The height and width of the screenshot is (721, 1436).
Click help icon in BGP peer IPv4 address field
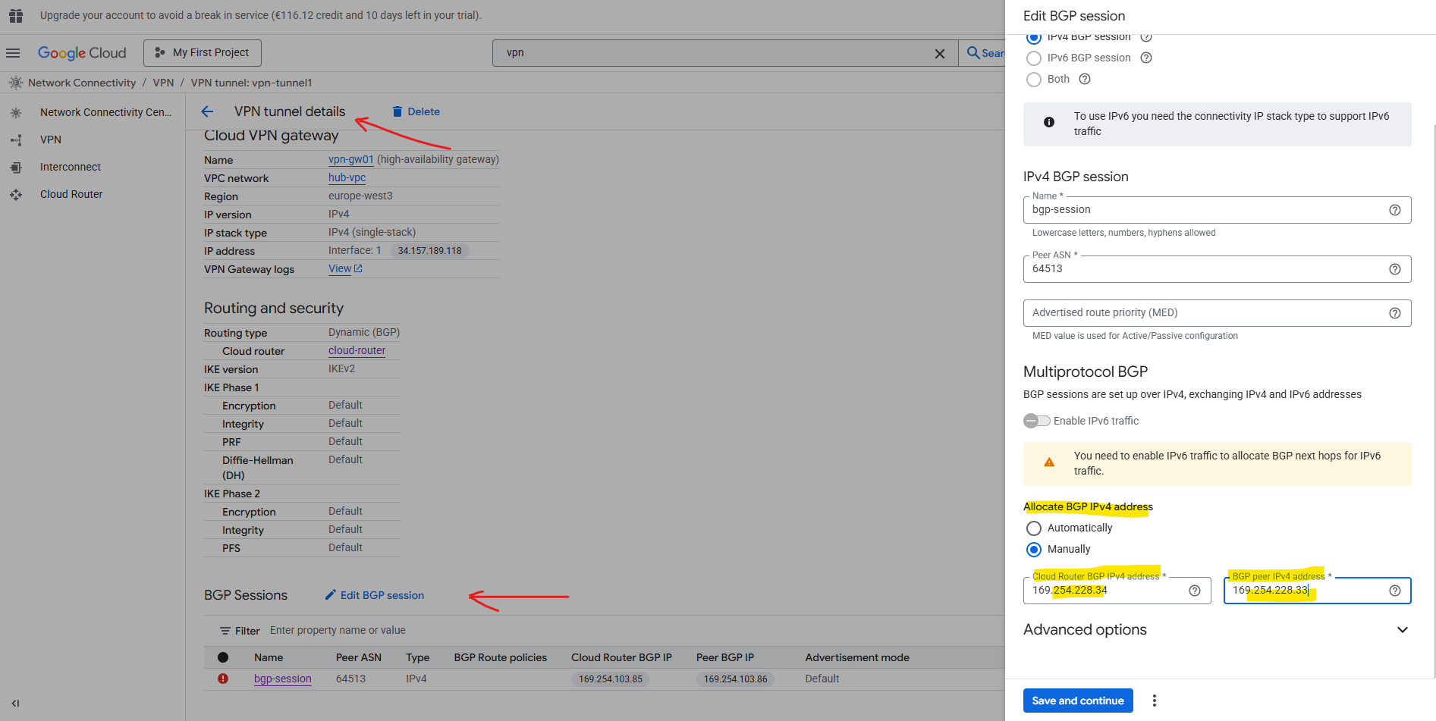[x=1394, y=591]
